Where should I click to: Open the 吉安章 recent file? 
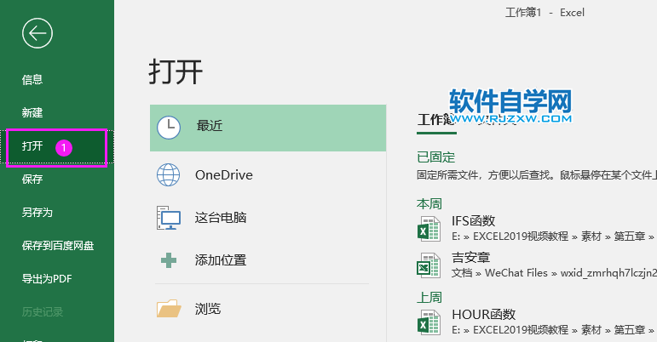(x=470, y=258)
